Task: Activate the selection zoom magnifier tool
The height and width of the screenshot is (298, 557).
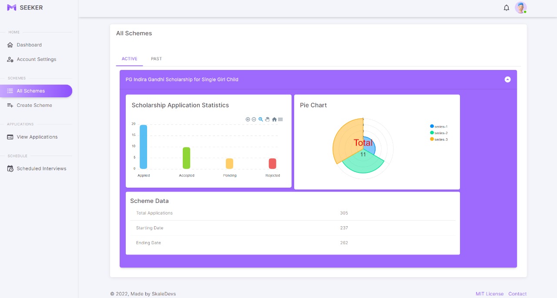Action: [260, 119]
